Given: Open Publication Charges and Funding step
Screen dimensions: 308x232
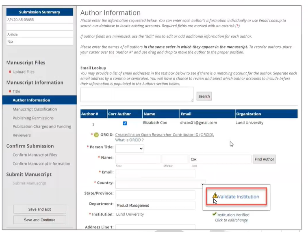Looking at the screenshot, I should click(x=42, y=126).
